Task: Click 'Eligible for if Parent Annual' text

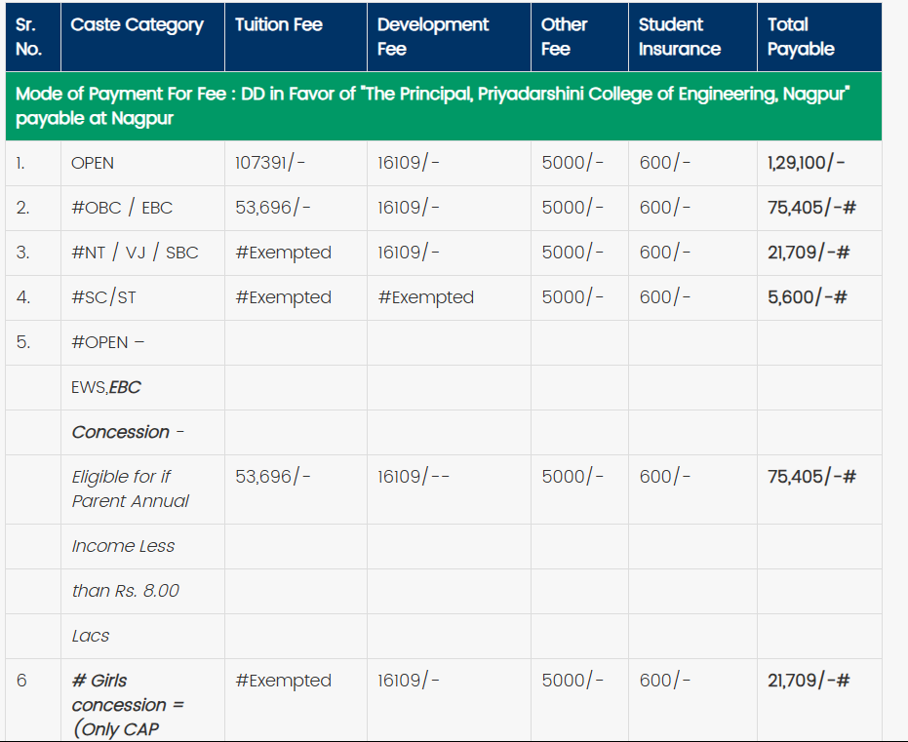Action: [x=131, y=489]
